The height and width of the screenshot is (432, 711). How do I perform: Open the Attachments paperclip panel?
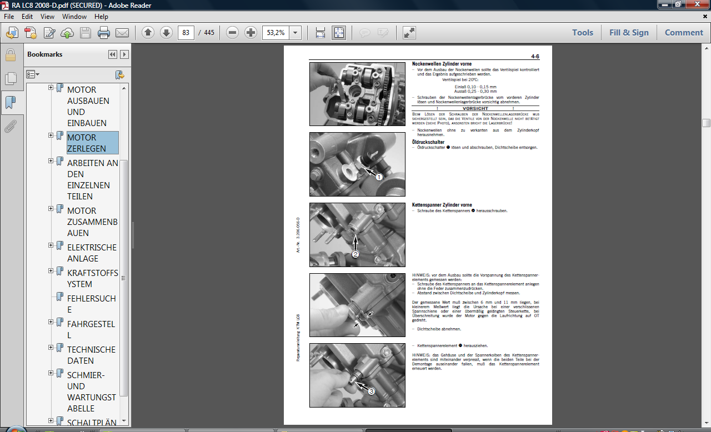click(10, 127)
